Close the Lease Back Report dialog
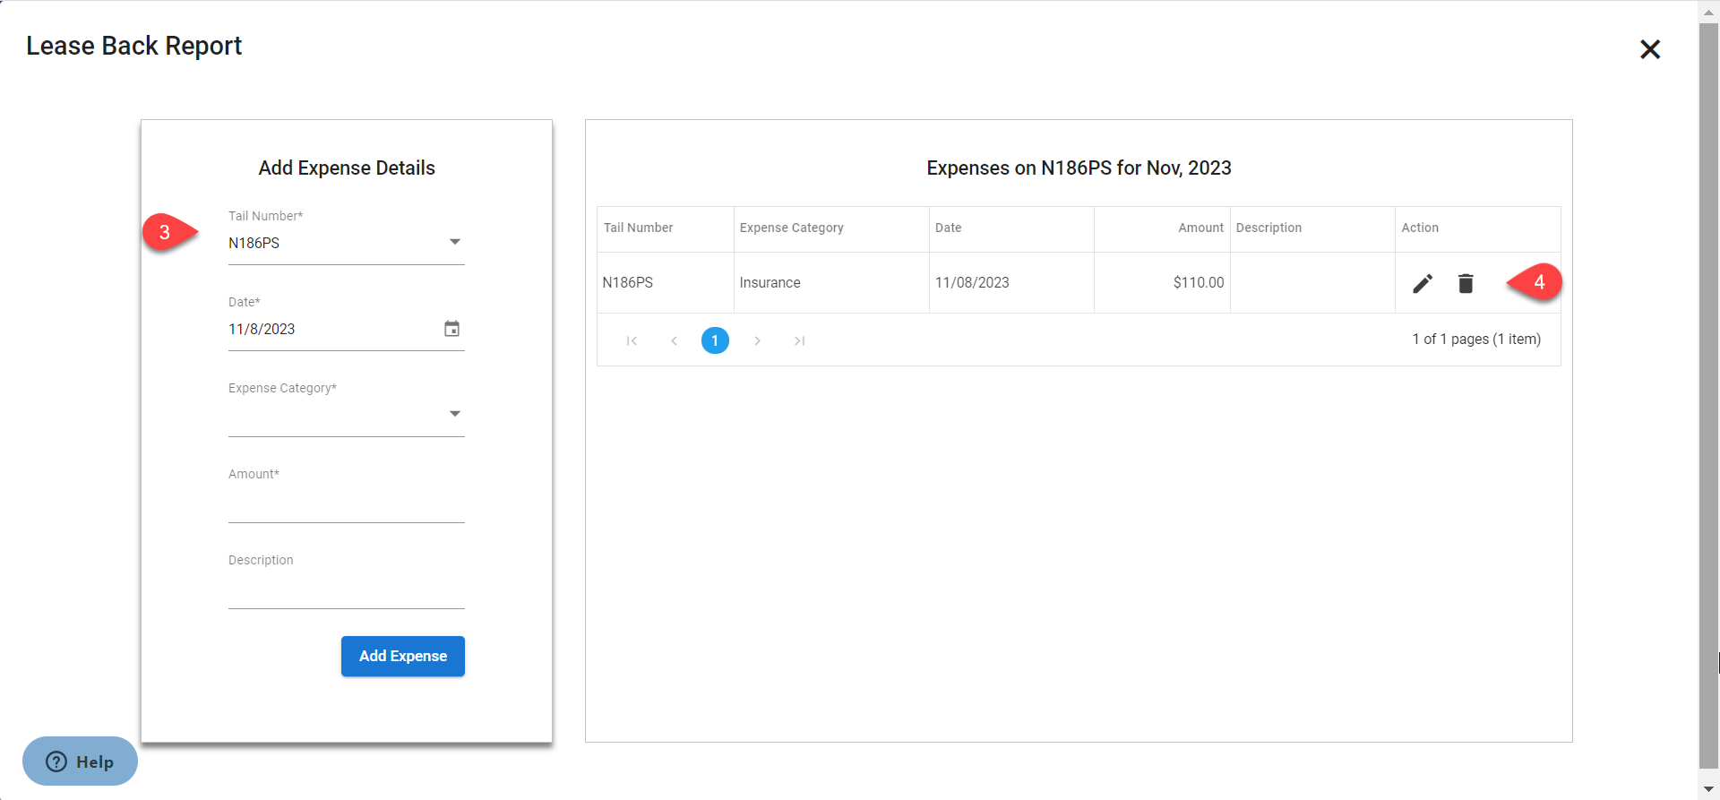Image resolution: width=1720 pixels, height=800 pixels. 1649,49
